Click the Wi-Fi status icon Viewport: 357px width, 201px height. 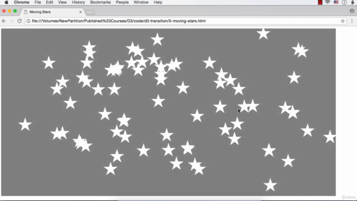click(327, 2)
